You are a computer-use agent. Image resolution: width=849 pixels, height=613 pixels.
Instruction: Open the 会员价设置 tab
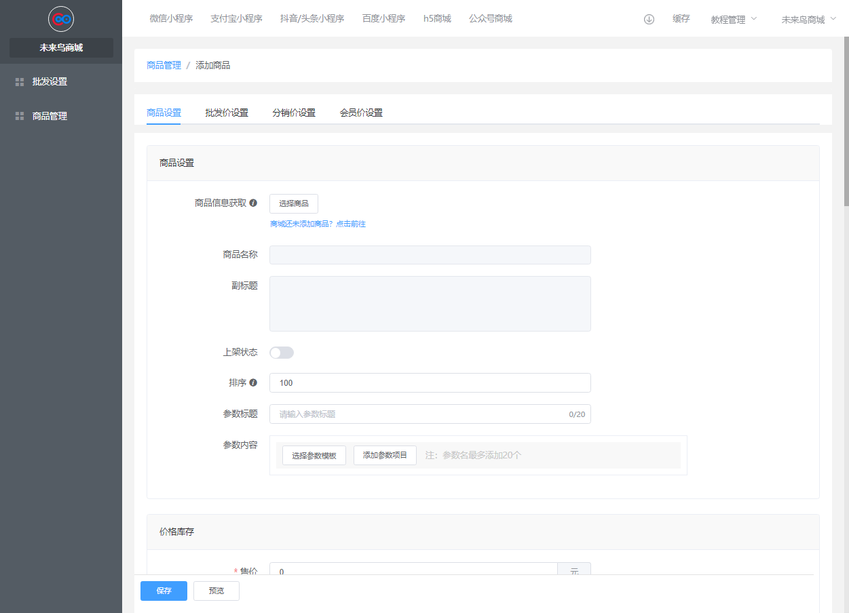tap(361, 113)
